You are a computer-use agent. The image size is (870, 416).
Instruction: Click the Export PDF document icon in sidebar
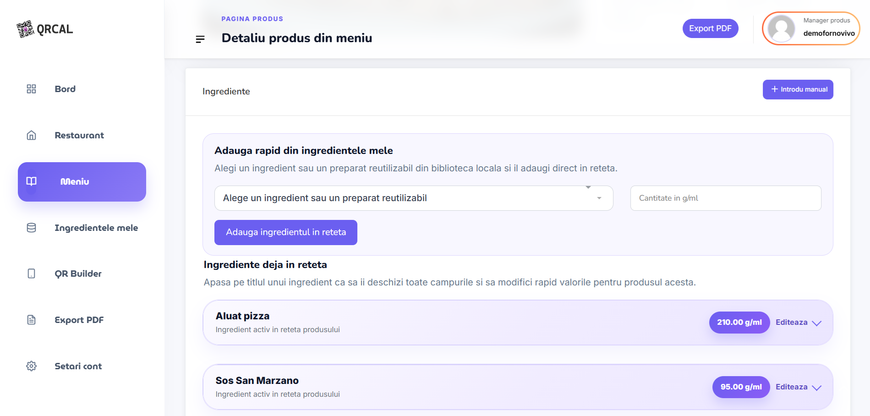click(x=31, y=320)
